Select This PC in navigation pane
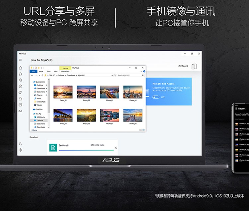 pyautogui.click(x=37, y=114)
